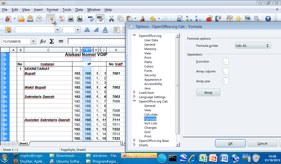Image resolution: width=281 pixels, height=164 pixels.
Task: Apply italic formatting from the formatting bar
Action: point(96,30)
